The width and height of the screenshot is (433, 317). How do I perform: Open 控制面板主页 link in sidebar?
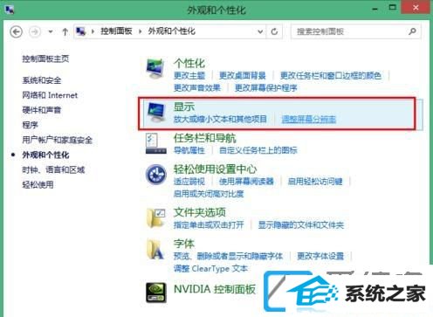[x=45, y=59]
